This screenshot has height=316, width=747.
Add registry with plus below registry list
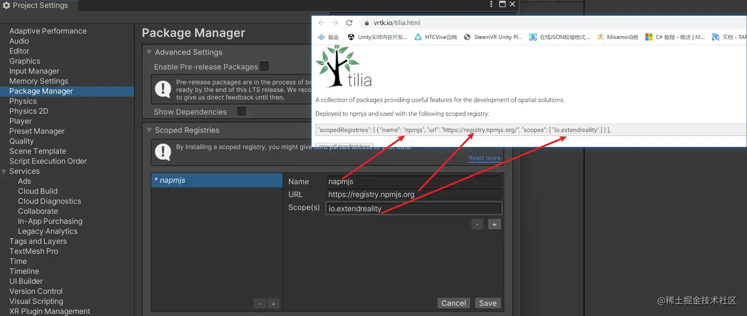(x=273, y=304)
